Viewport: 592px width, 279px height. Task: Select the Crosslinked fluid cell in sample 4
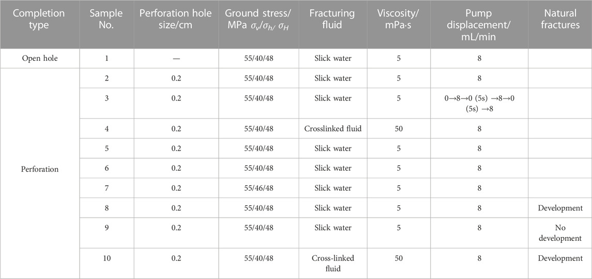tap(332, 128)
